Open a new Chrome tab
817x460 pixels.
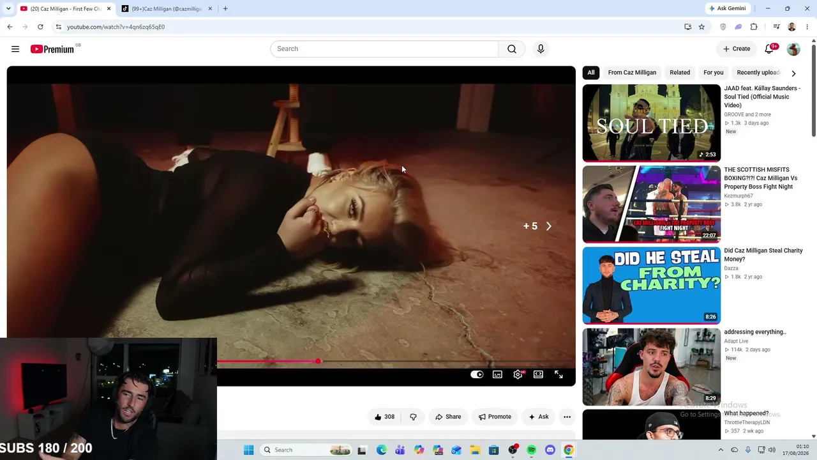225,9
